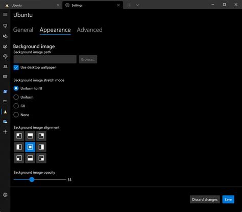This screenshot has height=212, width=242.
Task: Switch to the Appearance tab
Action: point(55,30)
